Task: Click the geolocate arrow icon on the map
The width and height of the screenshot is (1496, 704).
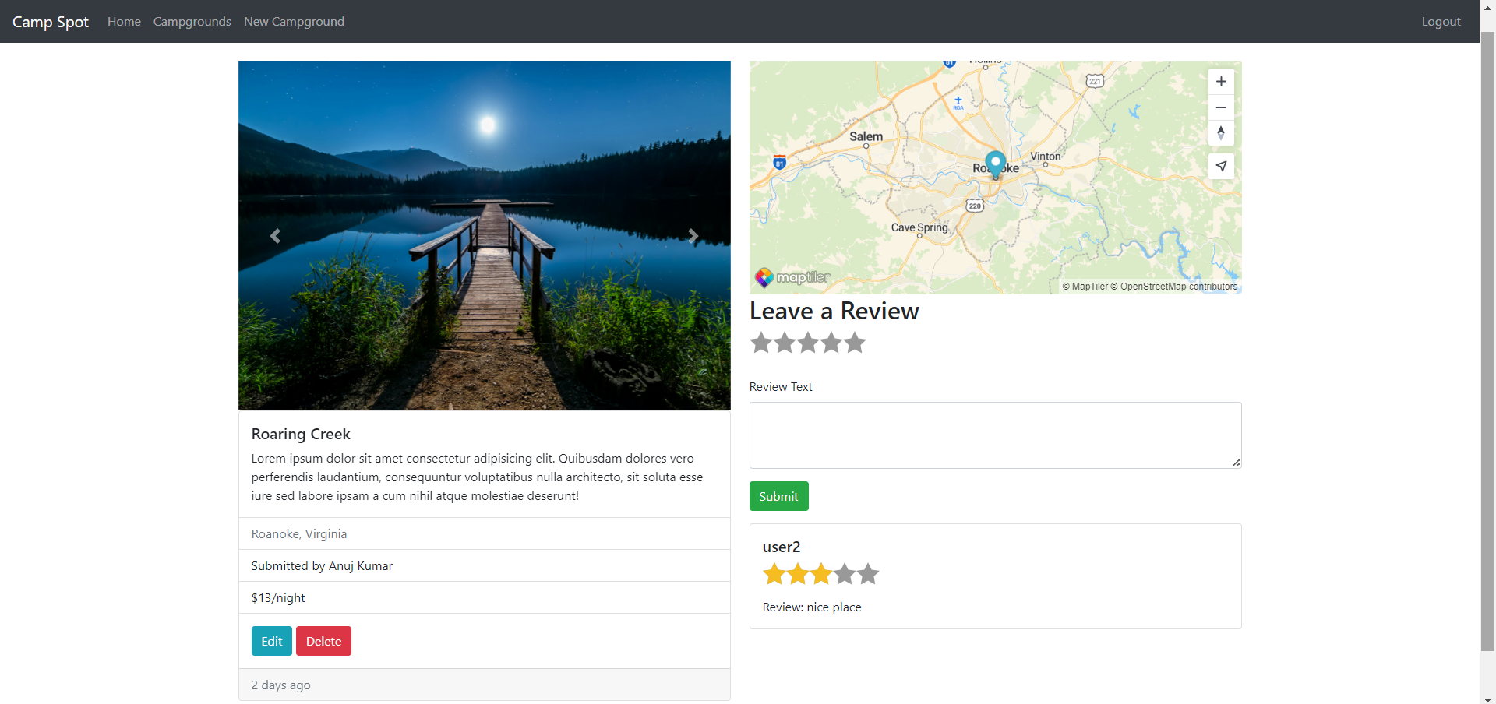Action: pos(1220,166)
